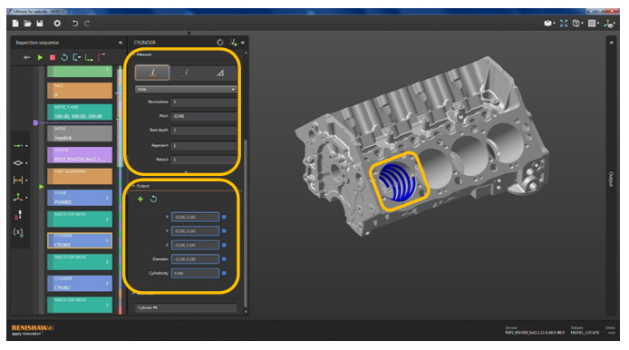Click the coordinate axes icon in left sidebar
The image size is (629, 350).
[18, 197]
